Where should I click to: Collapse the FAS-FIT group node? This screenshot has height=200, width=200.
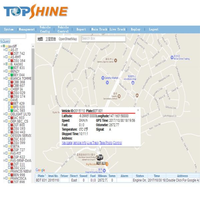4,153
